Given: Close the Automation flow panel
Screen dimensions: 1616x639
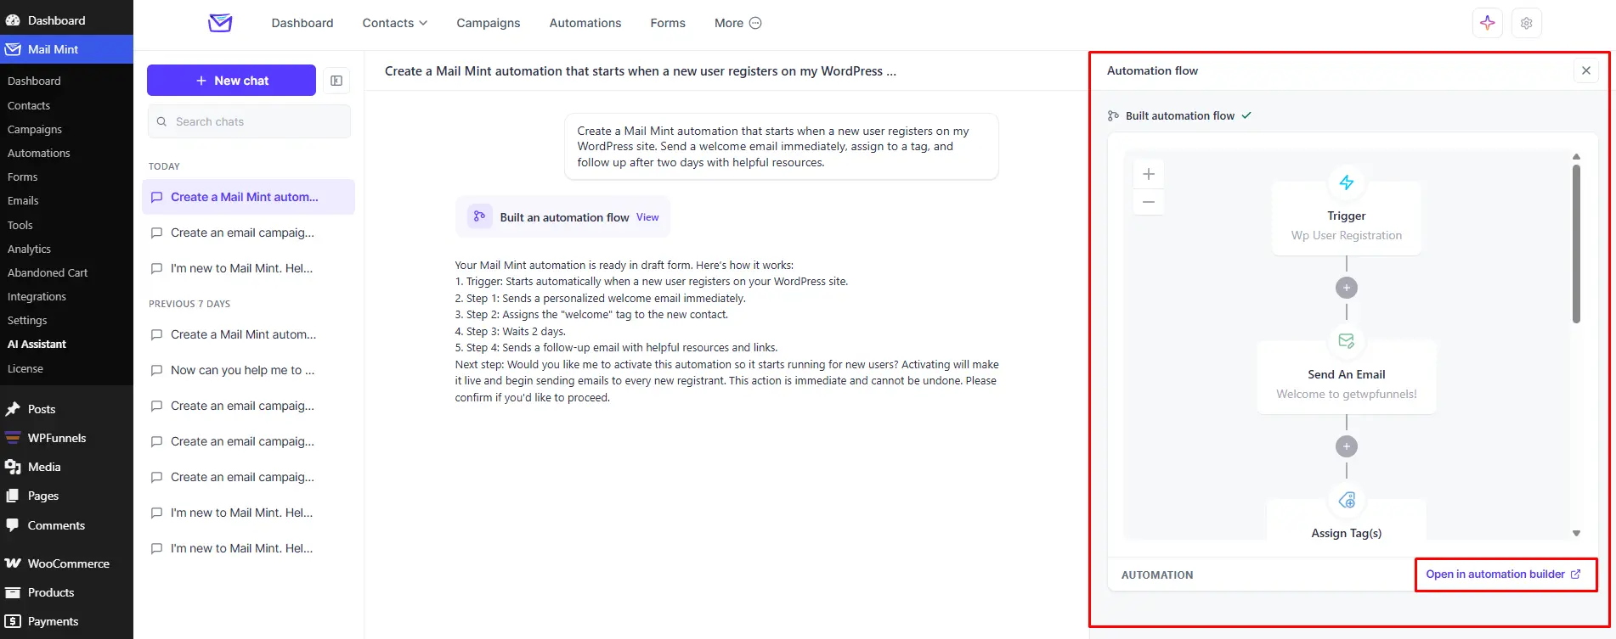Looking at the screenshot, I should pos(1585,70).
